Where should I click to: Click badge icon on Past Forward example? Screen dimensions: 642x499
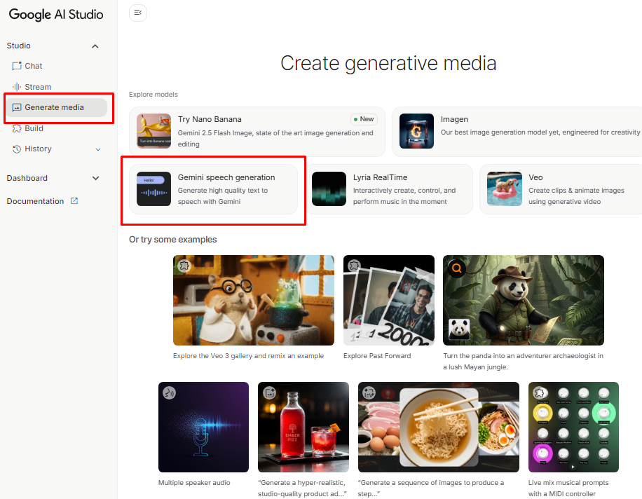click(354, 266)
